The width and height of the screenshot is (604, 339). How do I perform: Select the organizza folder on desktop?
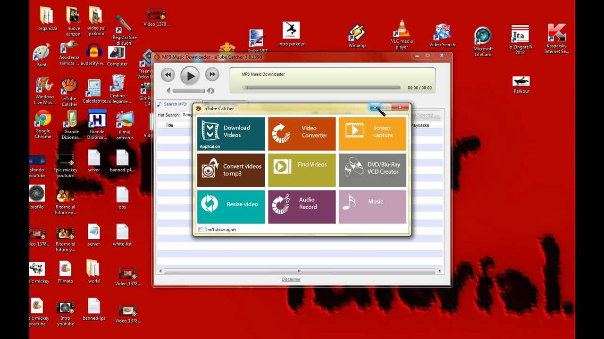pos(48,19)
